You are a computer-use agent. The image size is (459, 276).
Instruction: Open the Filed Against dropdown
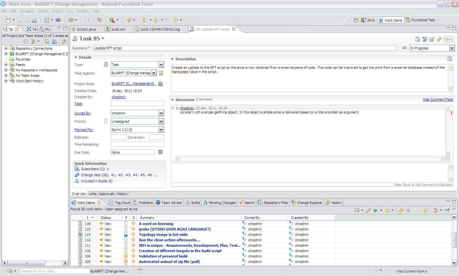pos(154,73)
